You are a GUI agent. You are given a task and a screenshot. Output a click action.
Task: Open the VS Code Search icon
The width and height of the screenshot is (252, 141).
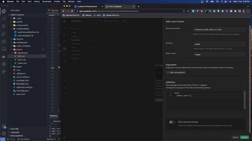(4, 19)
